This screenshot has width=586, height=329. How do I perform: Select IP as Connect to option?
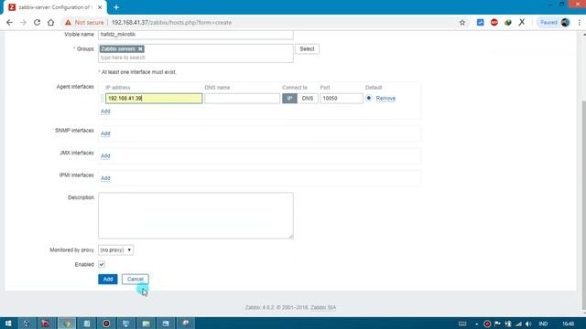(x=289, y=98)
